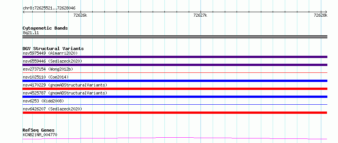Click the thin blue line for nsv6253

pos(175,104)
